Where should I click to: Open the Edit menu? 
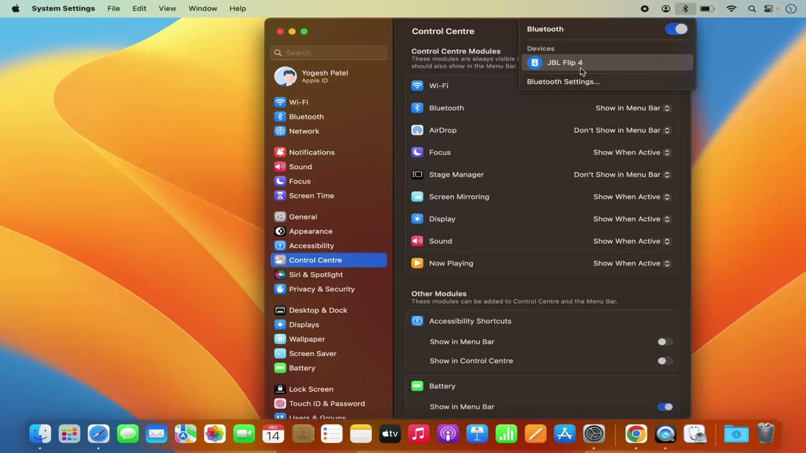(139, 9)
